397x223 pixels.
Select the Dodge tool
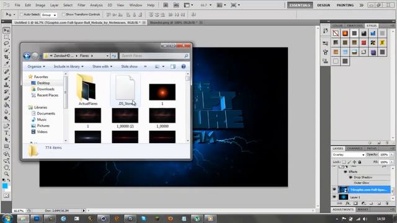click(7, 118)
